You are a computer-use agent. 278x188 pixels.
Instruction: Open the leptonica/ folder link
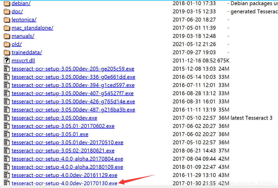24,20
